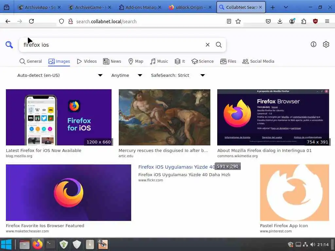Open the volume control in tray
The height and width of the screenshot is (251, 335).
(x=312, y=244)
